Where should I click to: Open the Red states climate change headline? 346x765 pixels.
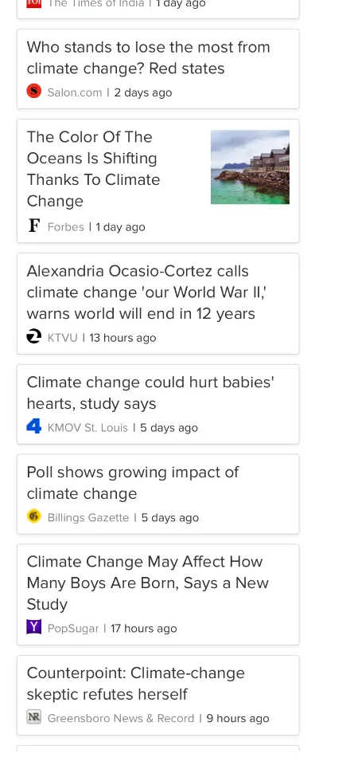pyautogui.click(x=148, y=57)
